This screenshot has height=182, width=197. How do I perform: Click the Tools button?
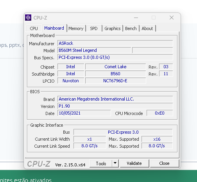tap(101, 163)
